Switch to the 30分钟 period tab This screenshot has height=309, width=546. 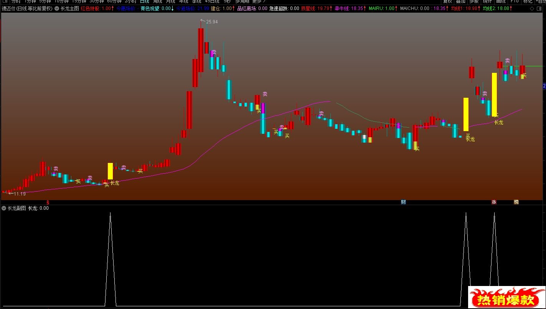pyautogui.click(x=97, y=2)
